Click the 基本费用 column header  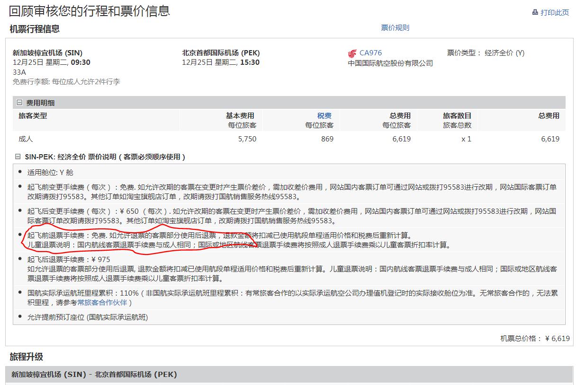pos(240,116)
